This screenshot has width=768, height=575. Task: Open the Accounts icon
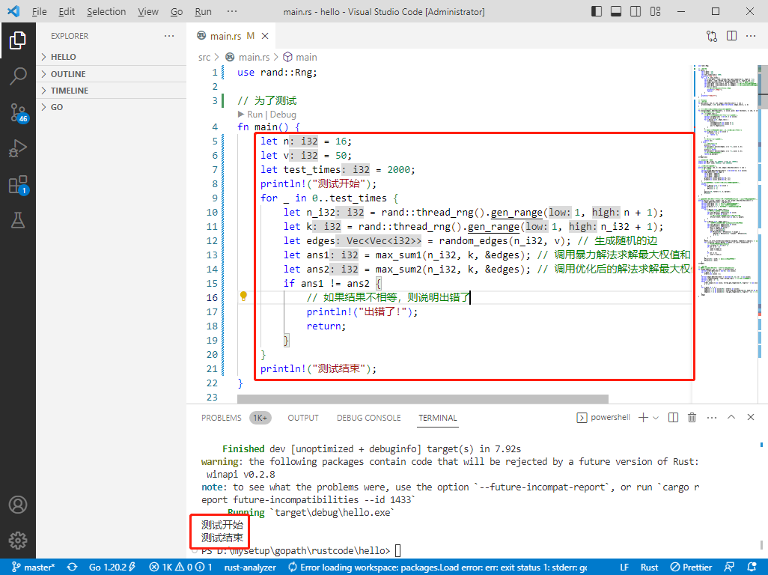pyautogui.click(x=18, y=505)
